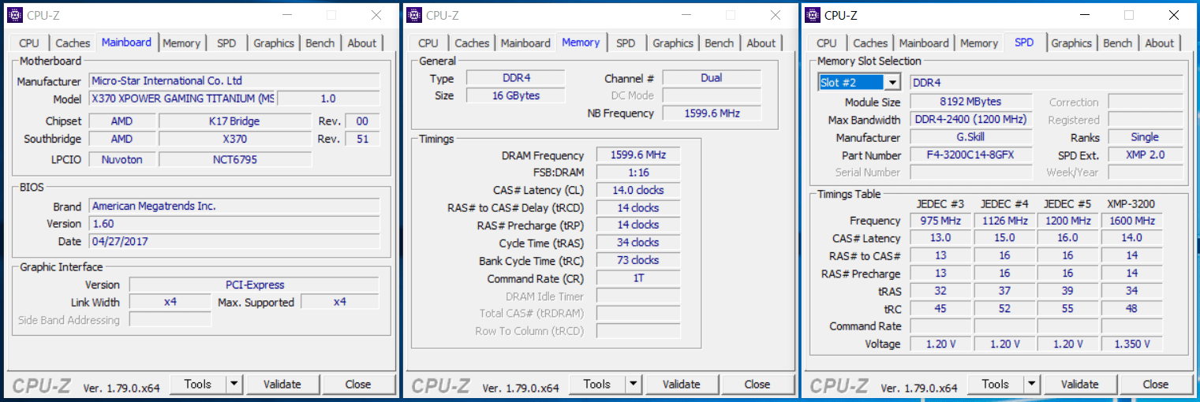The image size is (1200, 402).
Task: Expand the Slot #2 memory slot selector
Action: tap(892, 82)
